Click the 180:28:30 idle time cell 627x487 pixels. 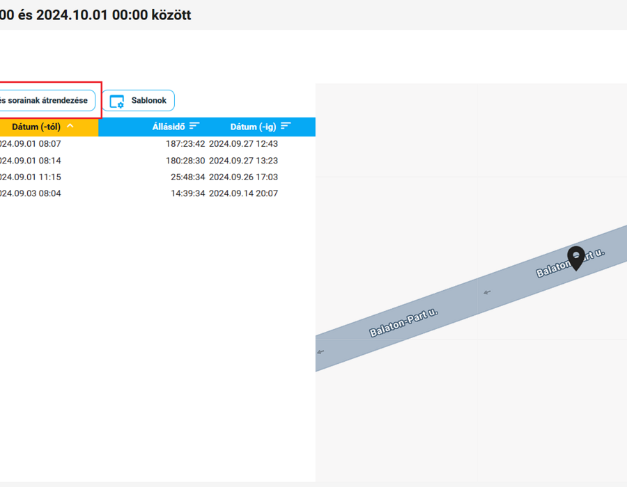tap(185, 161)
